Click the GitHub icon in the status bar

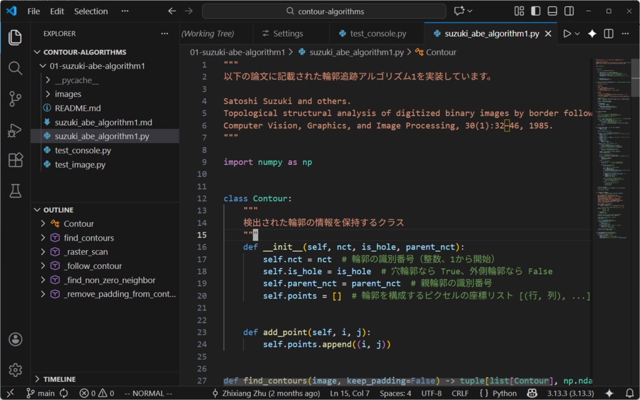(x=531, y=393)
